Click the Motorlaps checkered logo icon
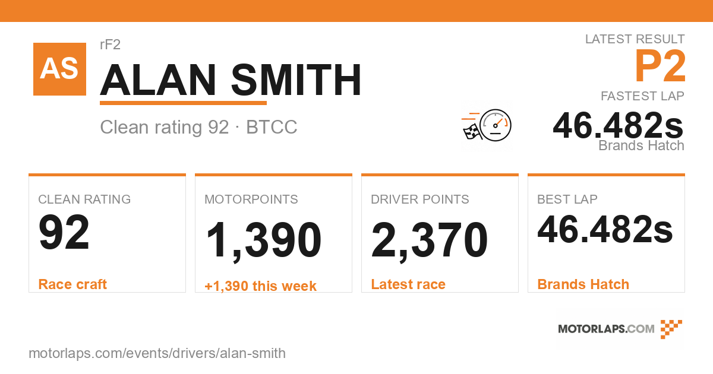 [671, 329]
